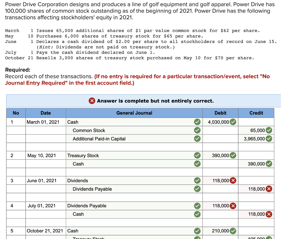The width and height of the screenshot is (282, 239).
Task: Click green check next to 4,030,000 debit
Action: click(x=233, y=122)
